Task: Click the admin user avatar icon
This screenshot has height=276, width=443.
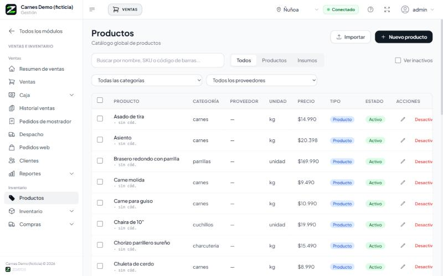Action: tap(405, 9)
